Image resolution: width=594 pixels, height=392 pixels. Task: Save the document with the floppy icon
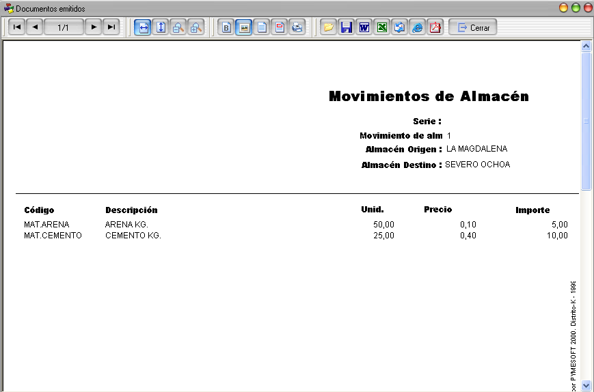pos(347,27)
